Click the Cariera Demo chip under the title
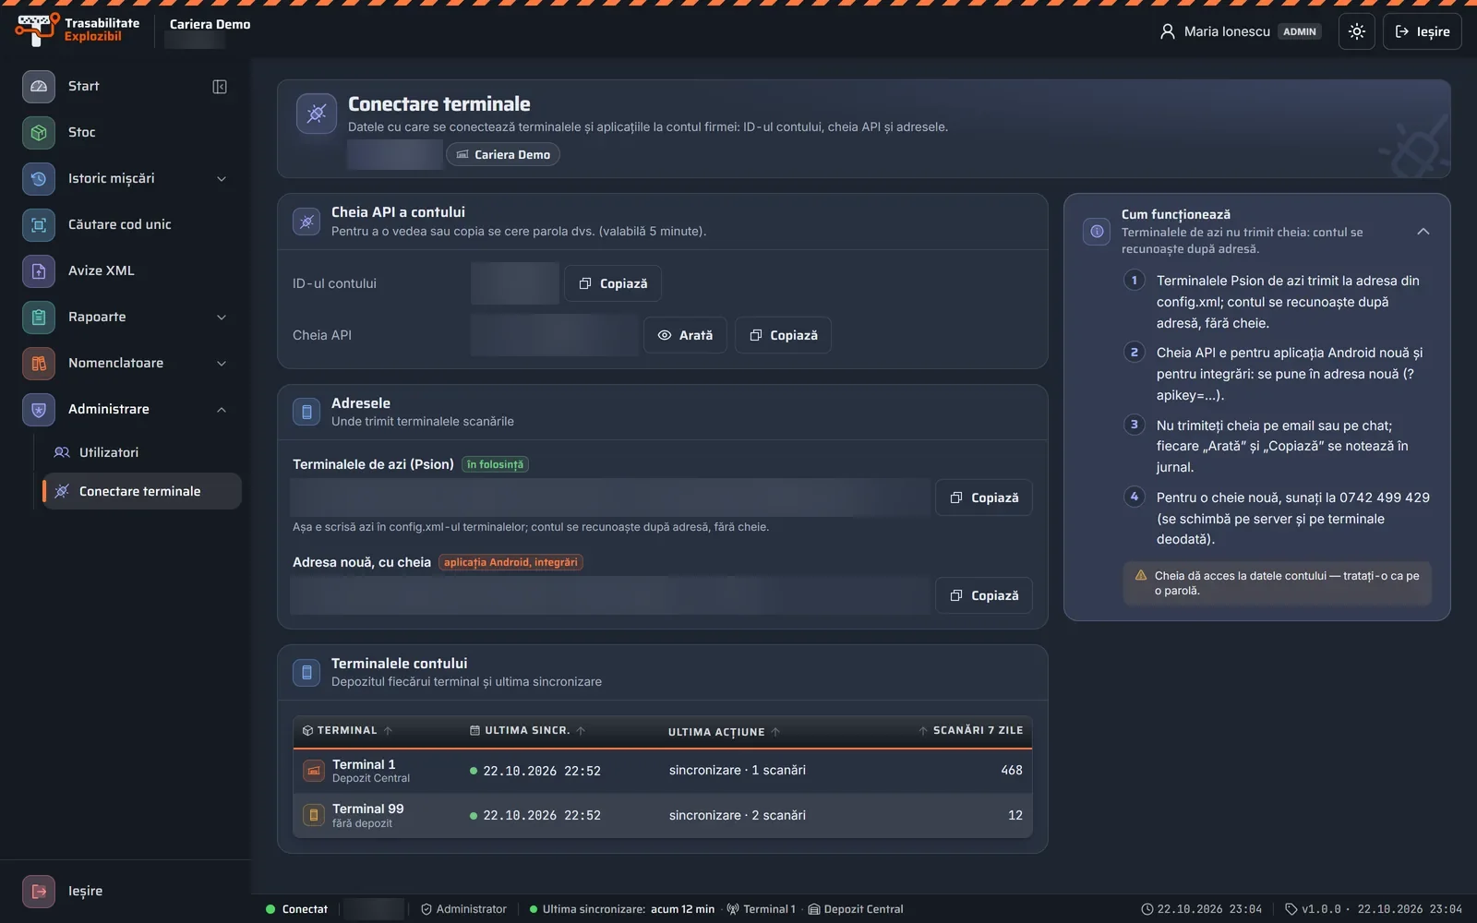The height and width of the screenshot is (923, 1477). [x=503, y=154]
